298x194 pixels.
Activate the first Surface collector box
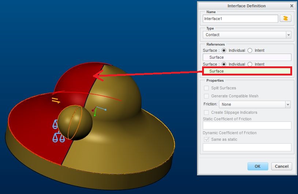click(x=247, y=57)
